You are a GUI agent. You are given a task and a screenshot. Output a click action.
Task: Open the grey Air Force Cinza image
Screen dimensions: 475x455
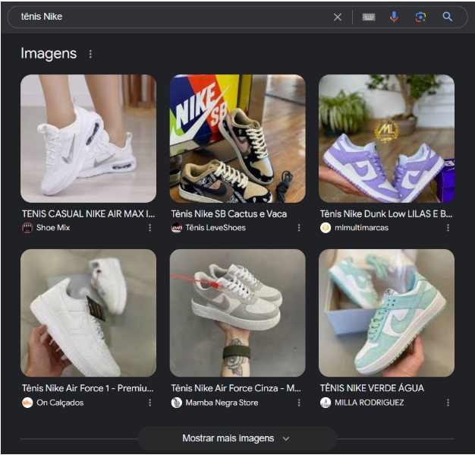point(237,313)
